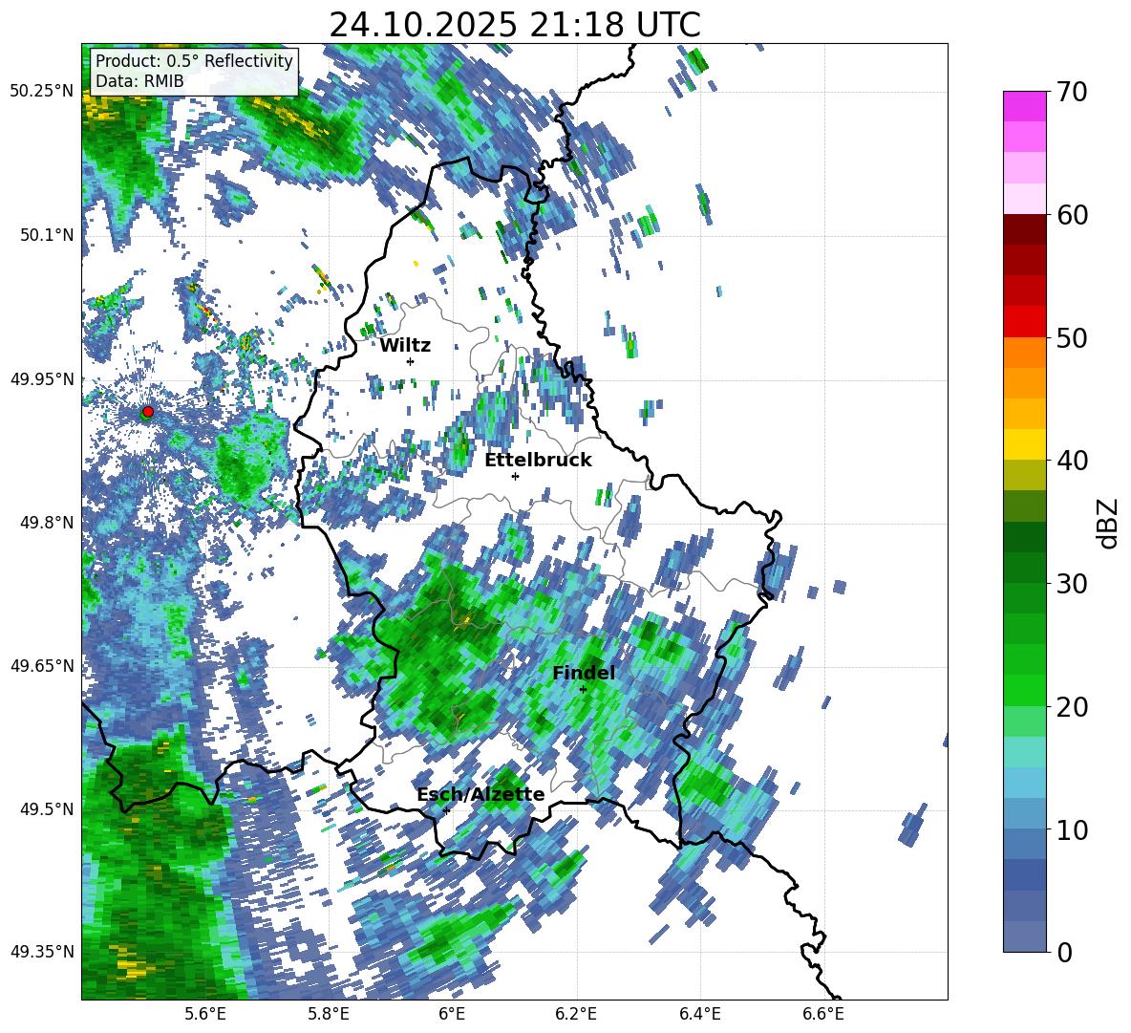Click the 5.6°E longitude tick label
This screenshot has width=1131, height=1033.
coord(205,1015)
